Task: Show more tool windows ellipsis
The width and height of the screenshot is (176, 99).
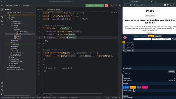Action: pos(2,25)
